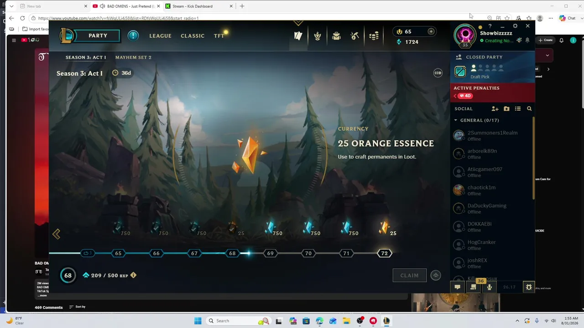The image size is (584, 328).
Task: Collapse the General friends group
Action: [455, 120]
